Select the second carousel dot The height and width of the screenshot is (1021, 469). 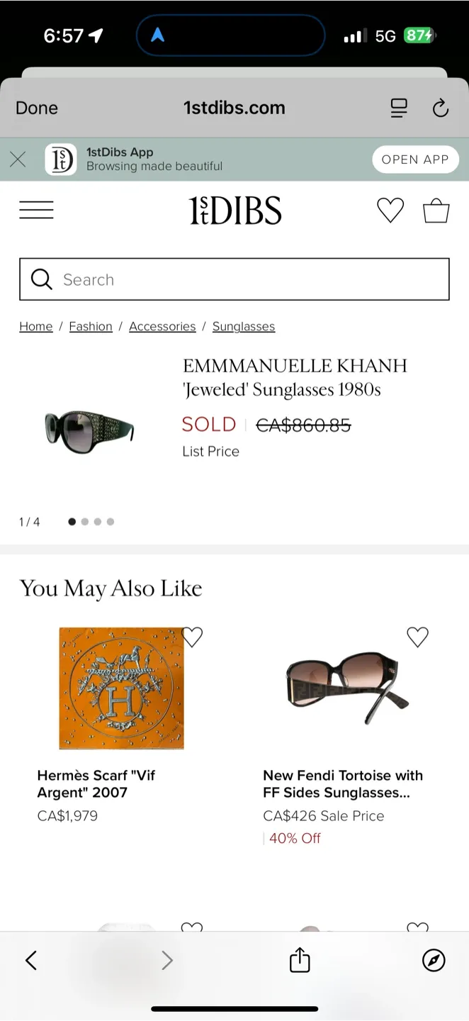(x=84, y=521)
